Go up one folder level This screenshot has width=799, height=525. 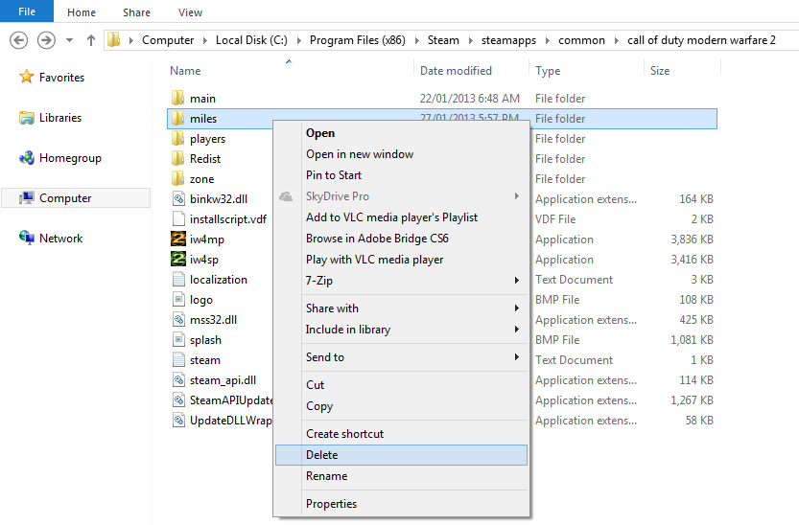pyautogui.click(x=91, y=40)
